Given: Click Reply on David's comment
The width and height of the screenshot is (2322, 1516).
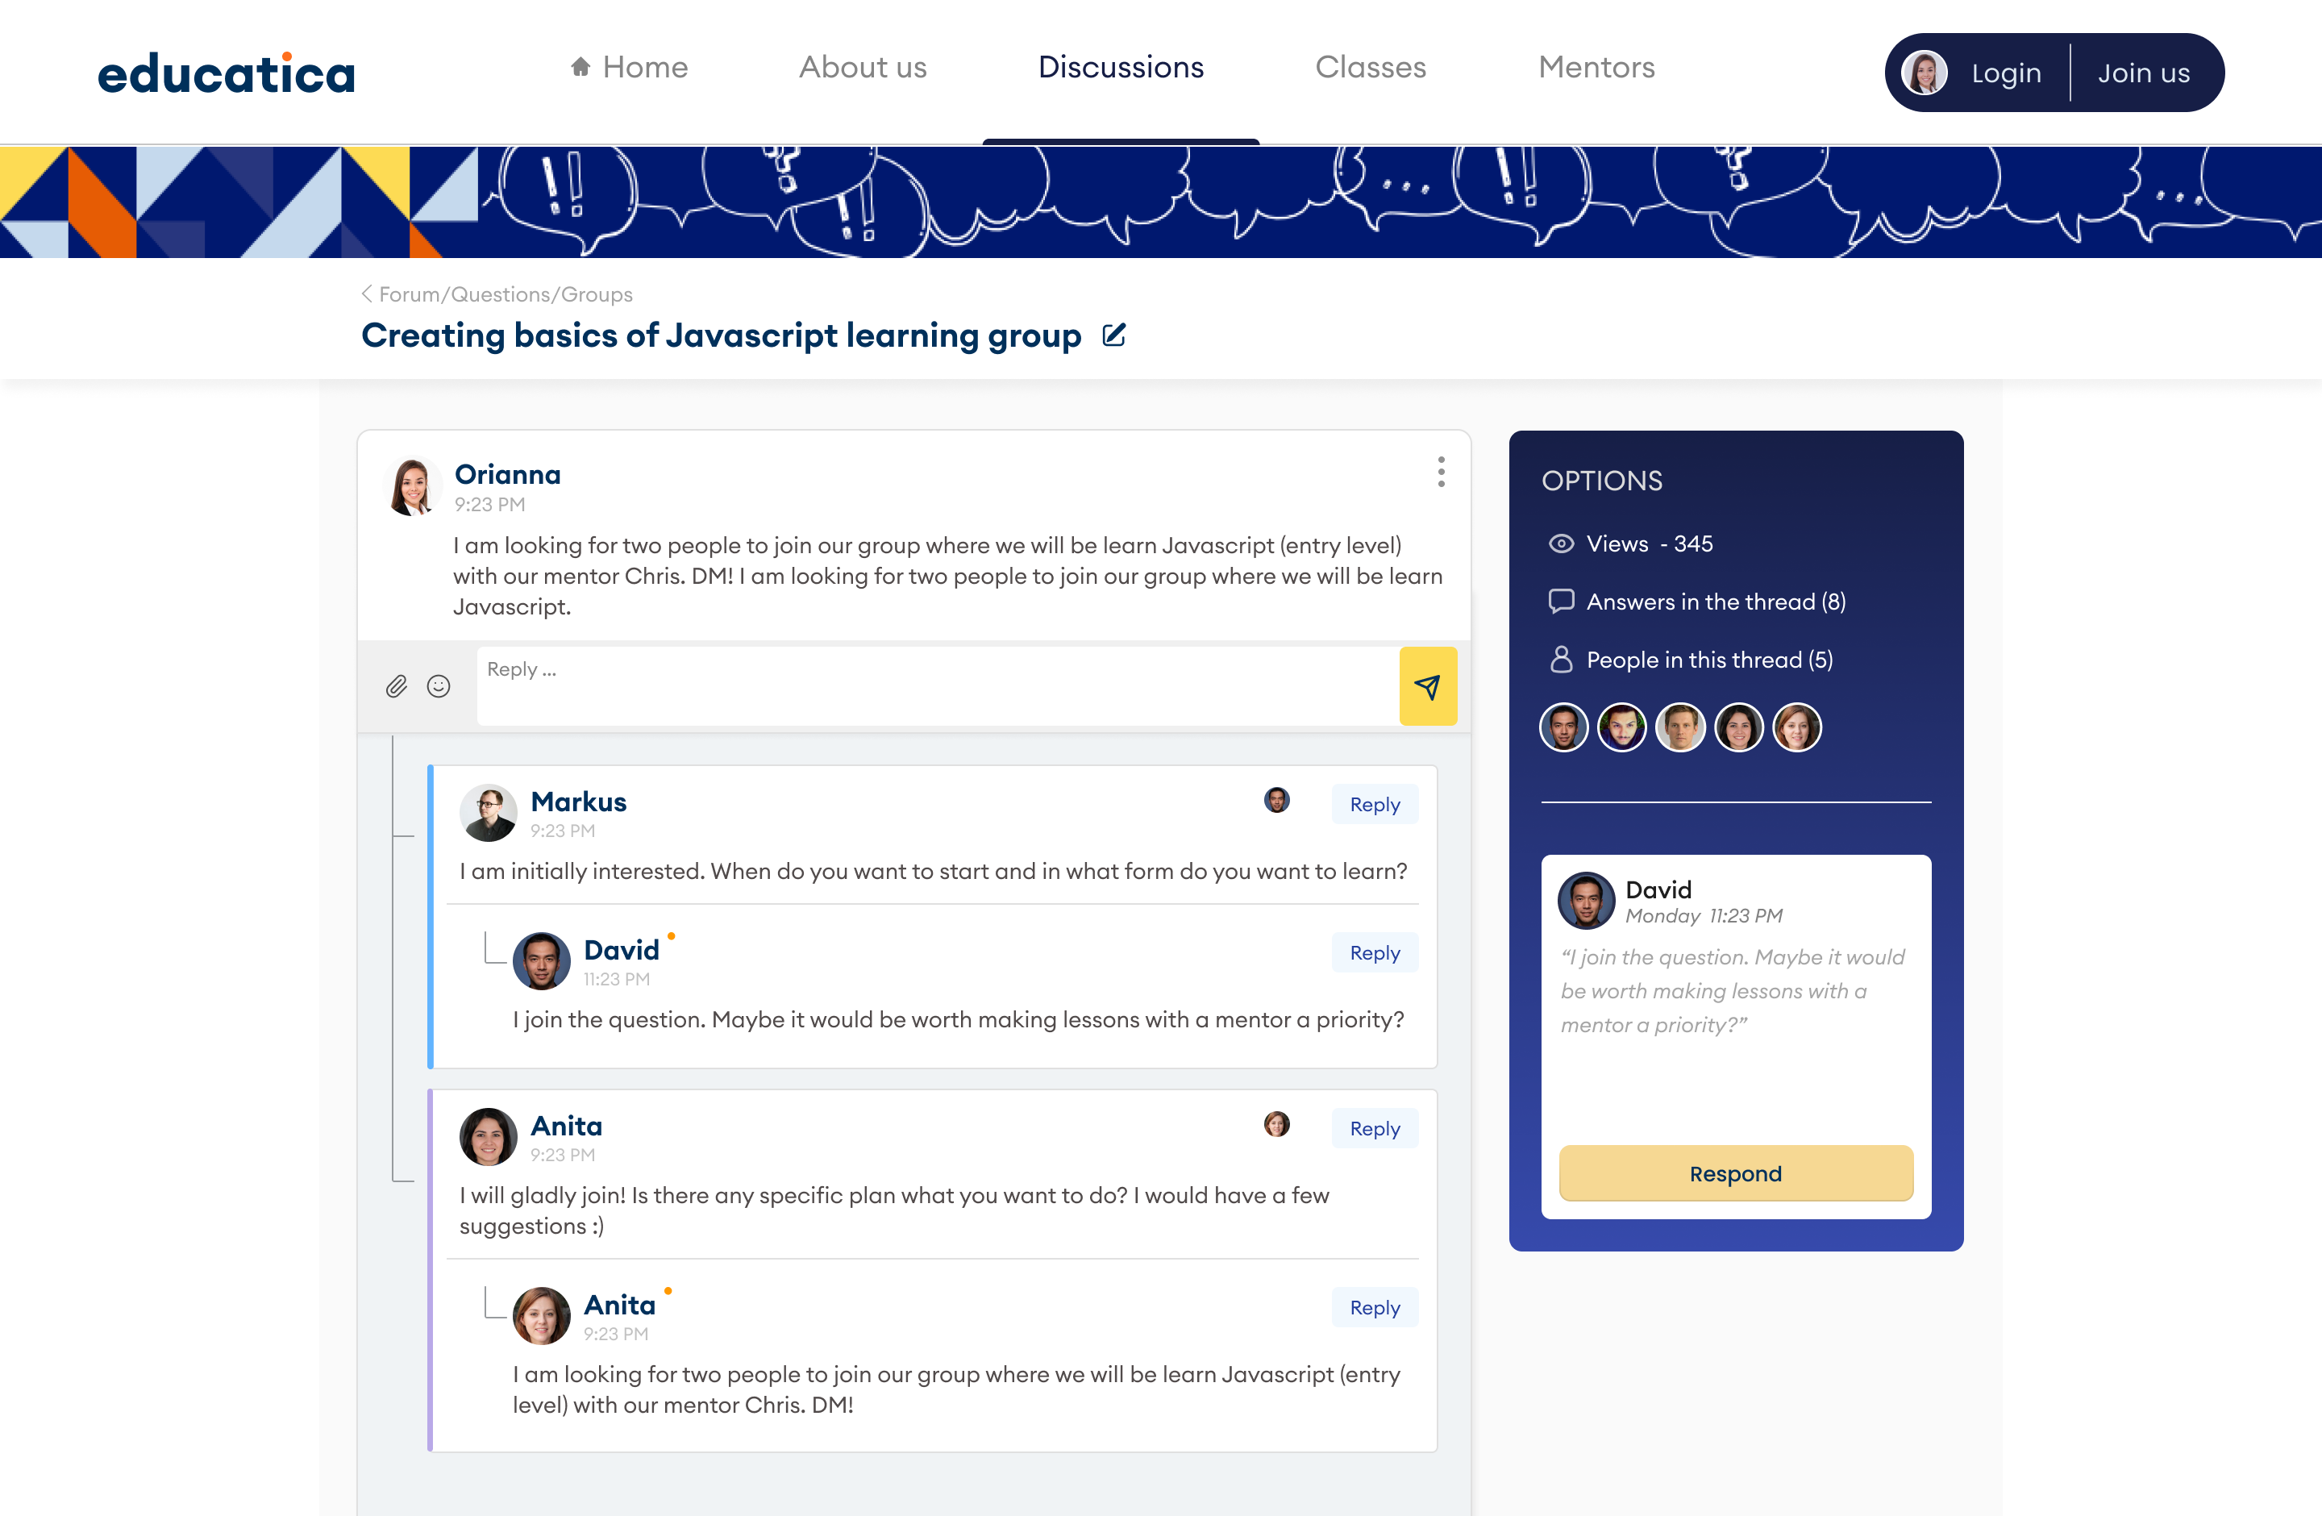Looking at the screenshot, I should tap(1374, 953).
